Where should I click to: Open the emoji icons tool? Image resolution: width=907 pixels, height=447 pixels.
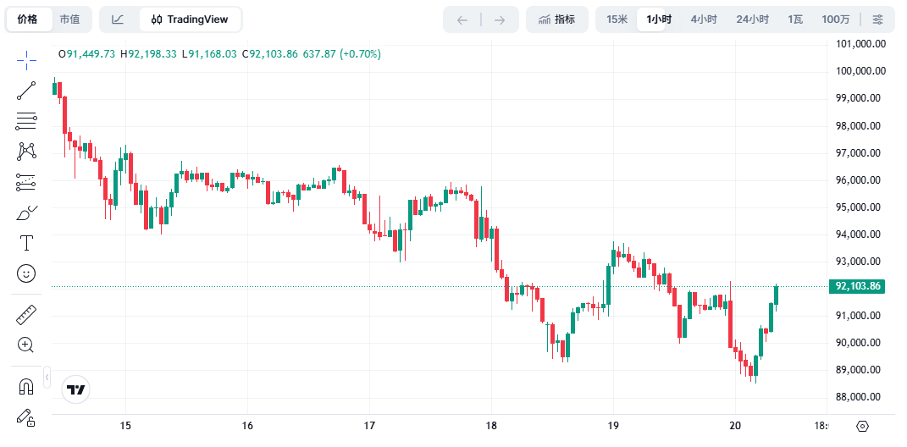click(x=26, y=273)
